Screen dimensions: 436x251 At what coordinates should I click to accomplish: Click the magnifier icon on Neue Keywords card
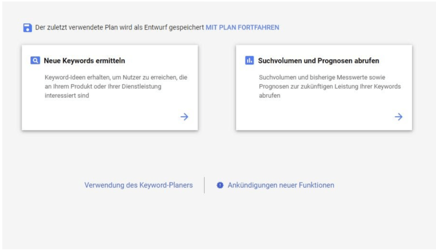point(35,60)
